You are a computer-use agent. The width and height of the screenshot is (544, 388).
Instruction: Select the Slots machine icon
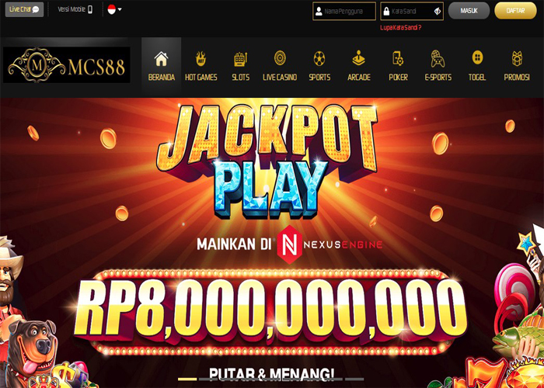240,59
